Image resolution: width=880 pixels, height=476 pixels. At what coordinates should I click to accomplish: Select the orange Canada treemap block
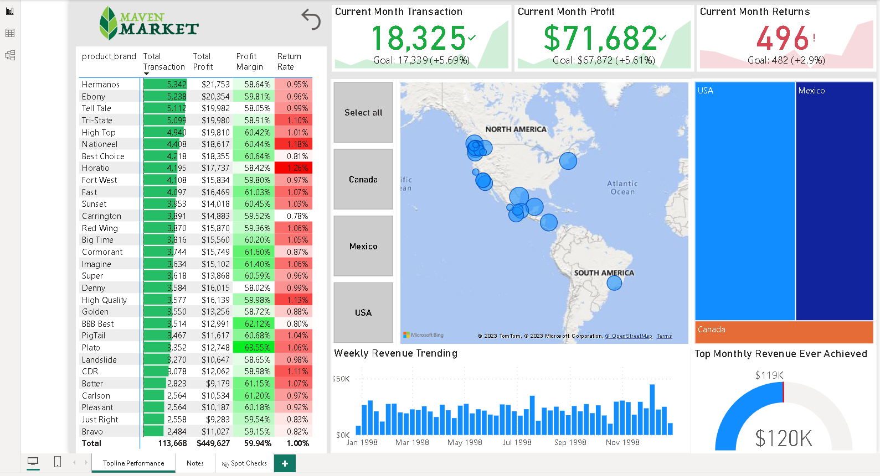(x=784, y=332)
